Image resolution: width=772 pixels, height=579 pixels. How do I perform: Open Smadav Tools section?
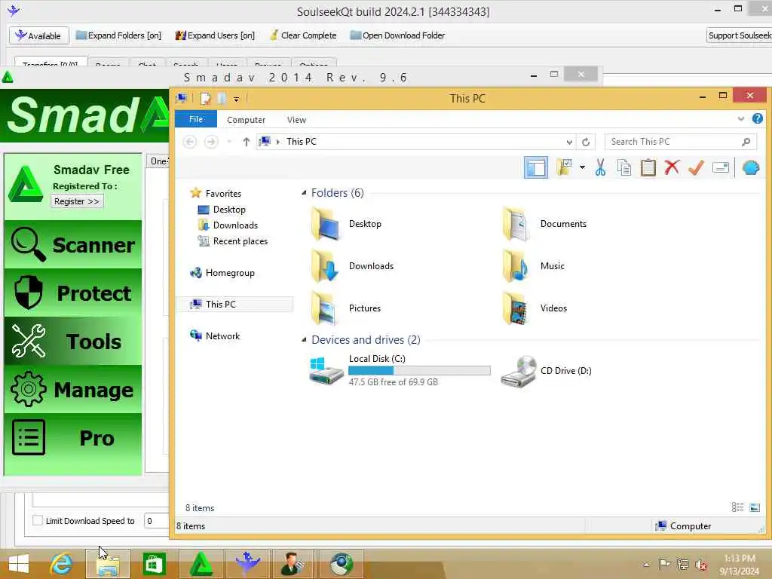click(x=73, y=342)
